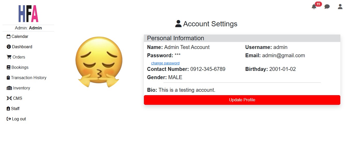Image resolution: width=352 pixels, height=167 pixels.
Task: Go to Transaction History page
Action: tap(27, 78)
